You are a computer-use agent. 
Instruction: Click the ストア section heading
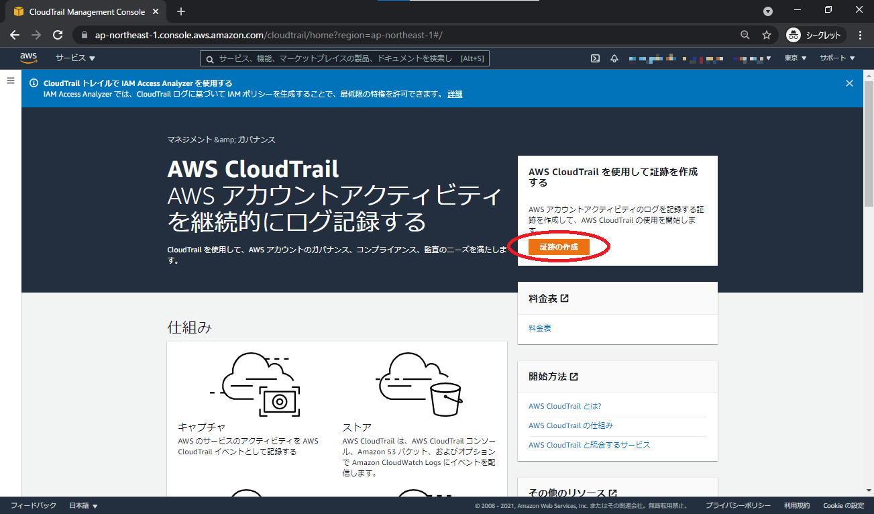[x=357, y=427]
